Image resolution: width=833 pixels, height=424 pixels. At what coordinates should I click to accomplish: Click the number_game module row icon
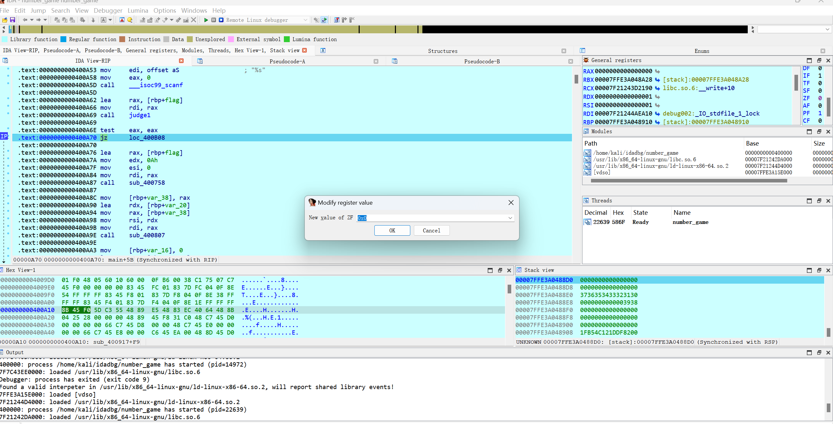[587, 153]
